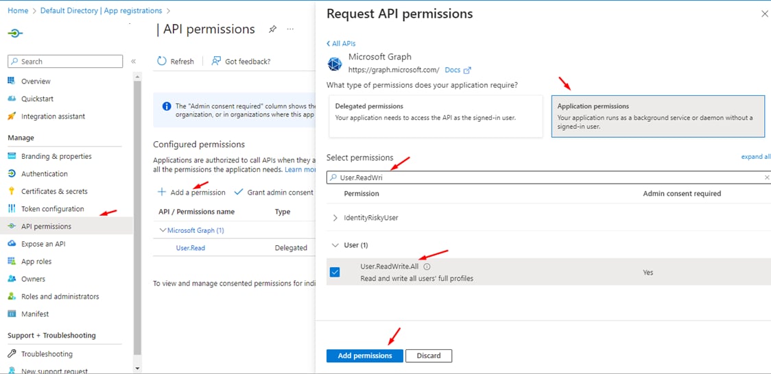Screen dimensions: 771x374
Task: Click the Overview icon in sidebar
Action: (12, 81)
